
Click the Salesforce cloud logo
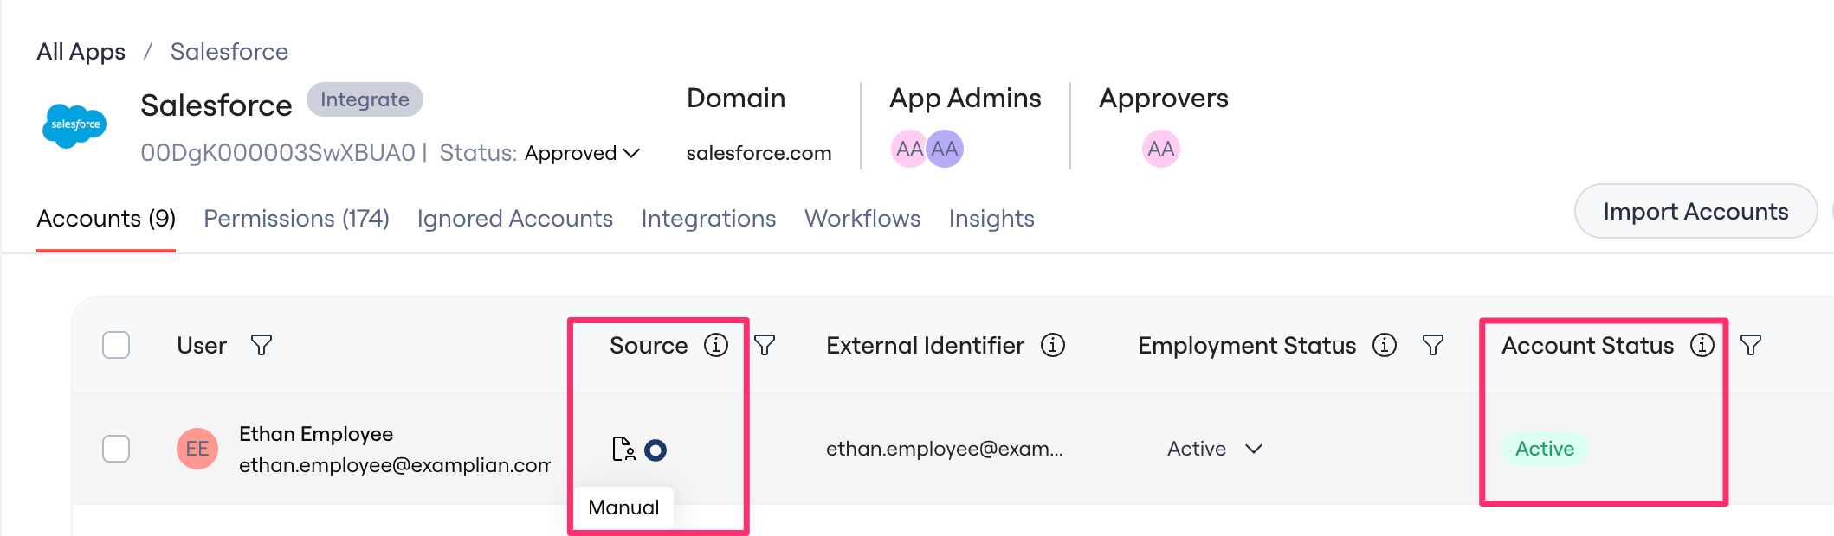[75, 125]
